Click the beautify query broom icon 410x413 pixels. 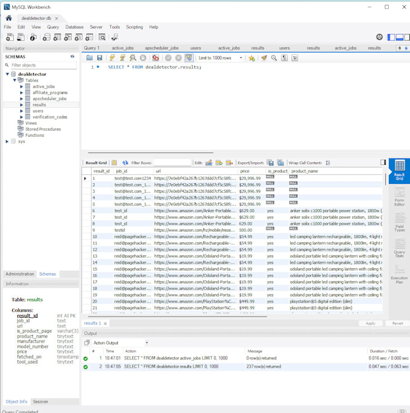coord(264,58)
